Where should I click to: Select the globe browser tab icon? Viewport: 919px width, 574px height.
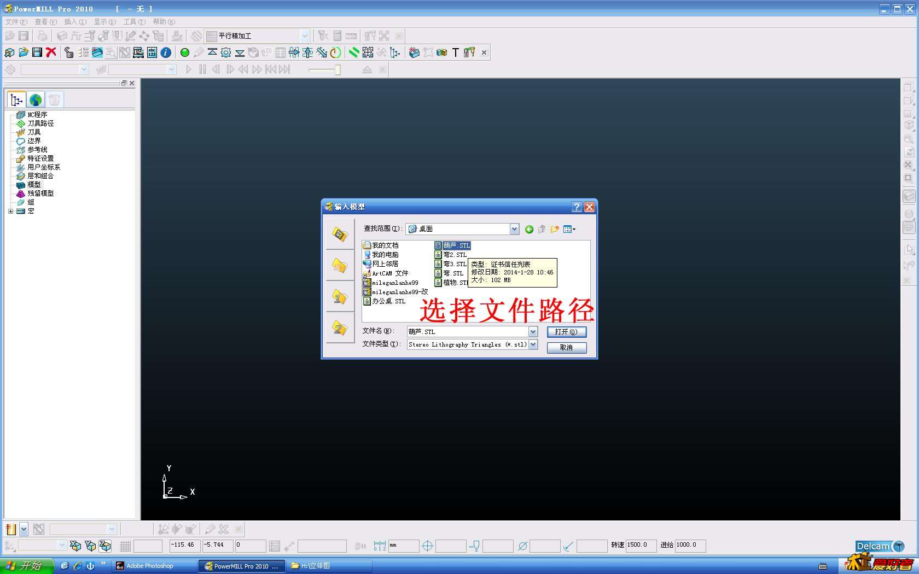(x=36, y=100)
